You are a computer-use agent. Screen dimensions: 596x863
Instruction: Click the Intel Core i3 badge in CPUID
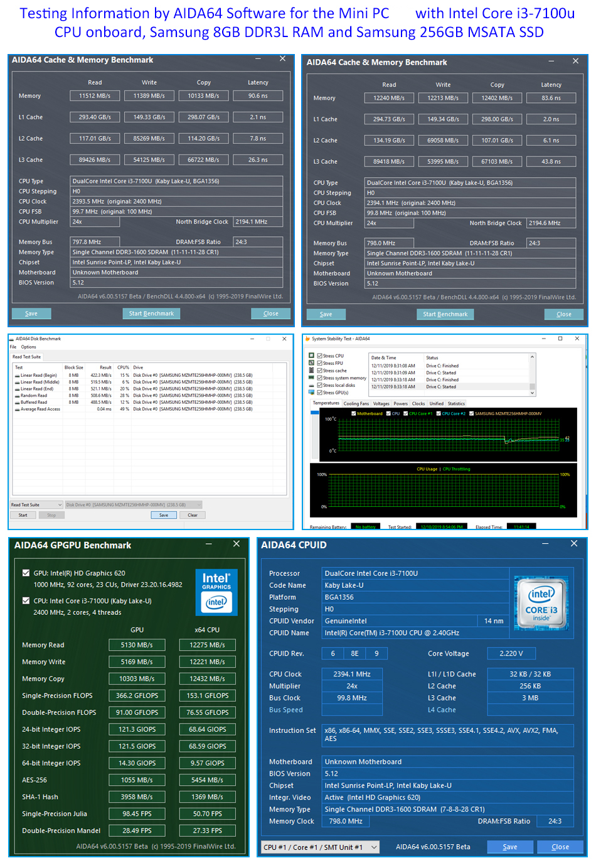pos(541,604)
